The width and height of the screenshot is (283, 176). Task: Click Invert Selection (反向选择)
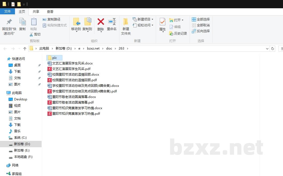coord(201,31)
